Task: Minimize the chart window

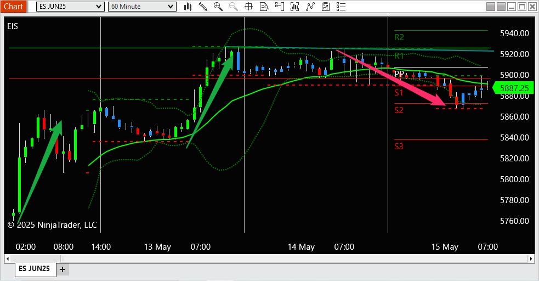Action: pyautogui.click(x=512, y=7)
